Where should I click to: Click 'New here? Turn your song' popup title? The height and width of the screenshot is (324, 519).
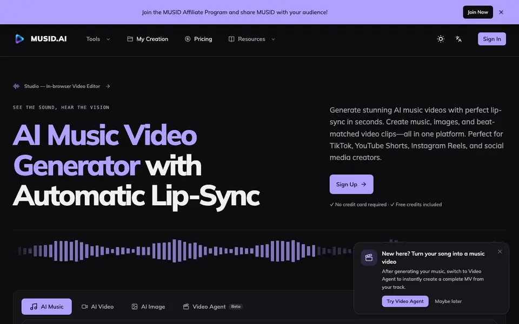click(433, 258)
